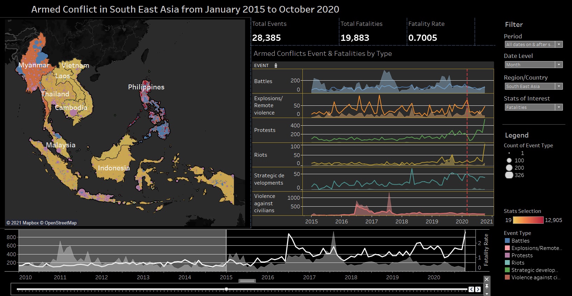This screenshot has width=572, height=296.
Task: Select the Explosions/Remote violence row label
Action: [x=269, y=105]
